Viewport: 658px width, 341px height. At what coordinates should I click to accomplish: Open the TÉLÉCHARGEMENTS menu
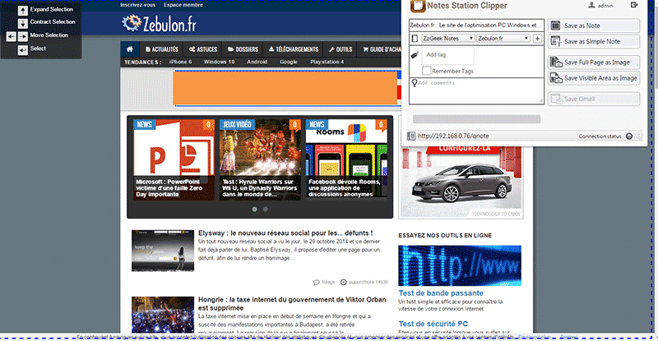coord(294,49)
